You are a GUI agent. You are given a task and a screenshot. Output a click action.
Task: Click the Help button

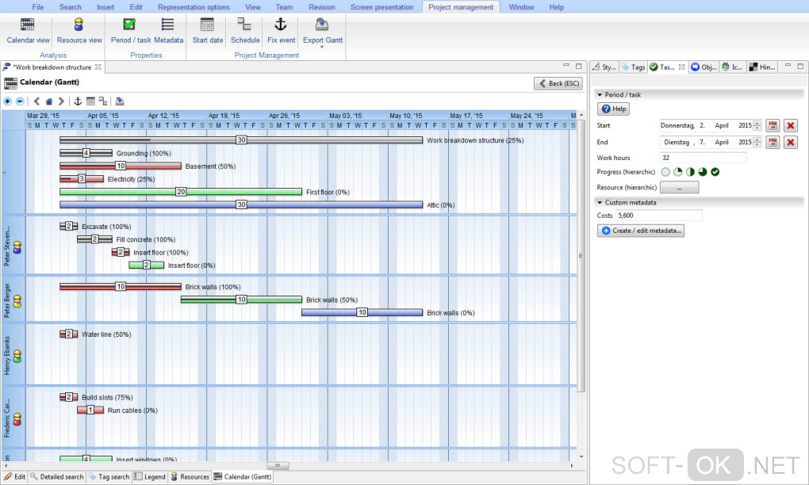click(613, 109)
